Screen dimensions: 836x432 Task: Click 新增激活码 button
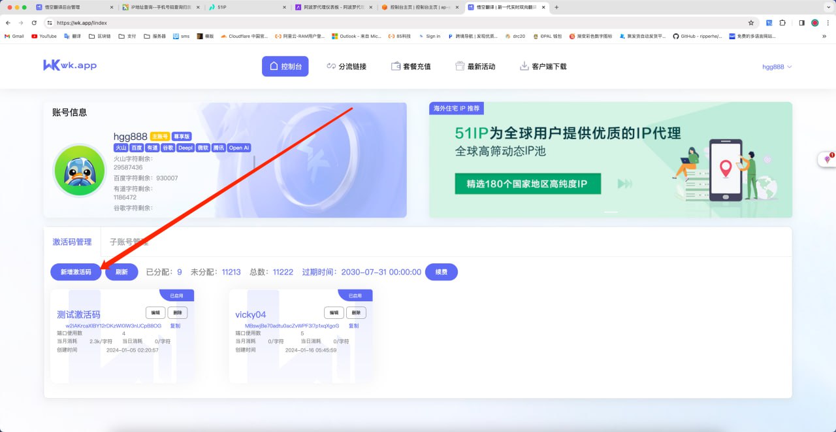76,272
